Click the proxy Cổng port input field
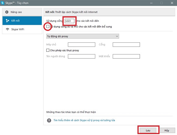177x135 pixels. tap(126, 45)
